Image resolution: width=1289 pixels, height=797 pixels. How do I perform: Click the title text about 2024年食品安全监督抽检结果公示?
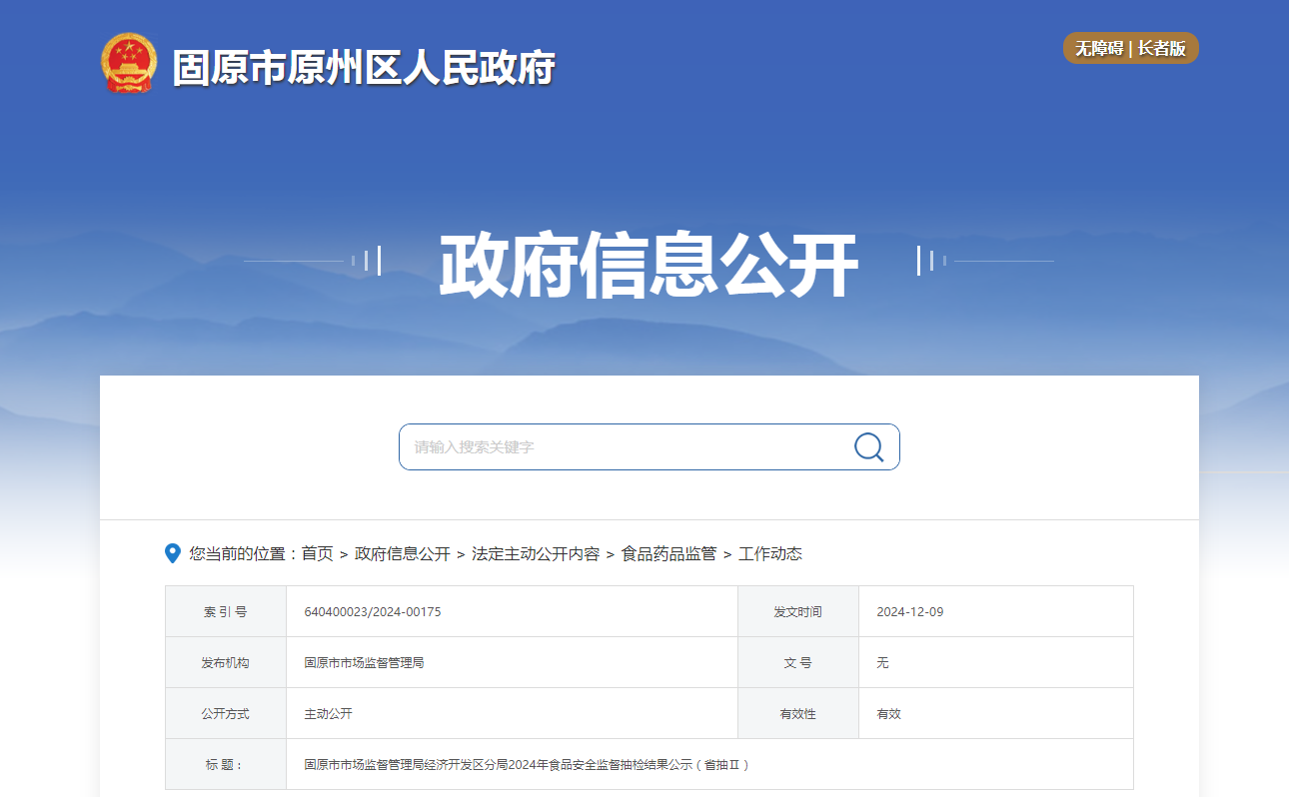527,765
